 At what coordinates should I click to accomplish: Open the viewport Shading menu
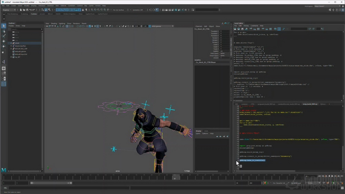click(x=54, y=23)
